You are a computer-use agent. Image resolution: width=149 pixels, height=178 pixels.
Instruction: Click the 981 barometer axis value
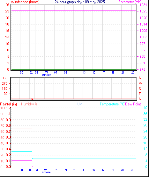(142, 63)
